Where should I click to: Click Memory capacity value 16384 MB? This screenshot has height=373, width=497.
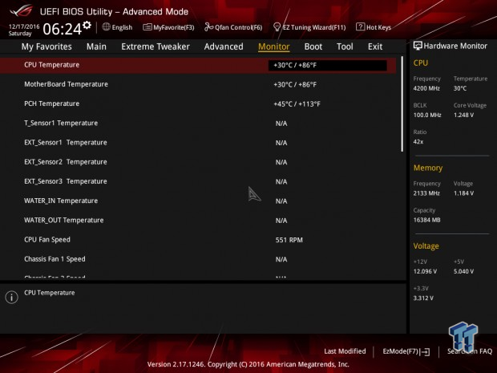(x=426, y=220)
